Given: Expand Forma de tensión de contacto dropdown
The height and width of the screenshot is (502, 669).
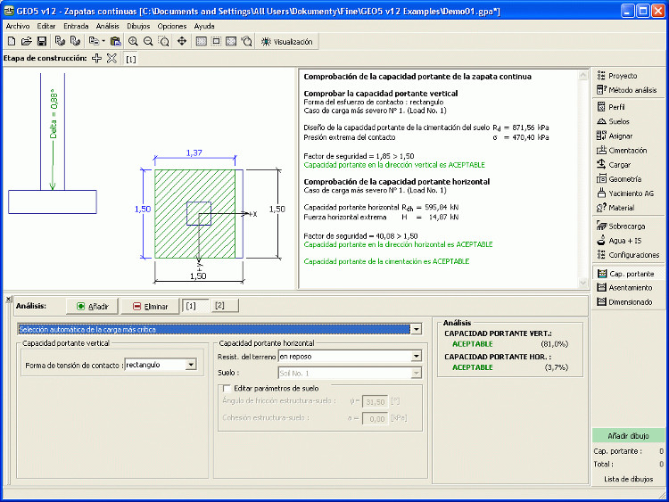Looking at the screenshot, I should click(x=191, y=365).
